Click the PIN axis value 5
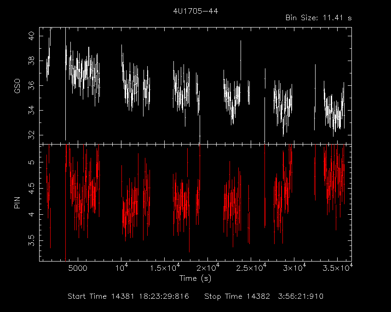The width and height of the screenshot is (391, 312). (x=31, y=162)
